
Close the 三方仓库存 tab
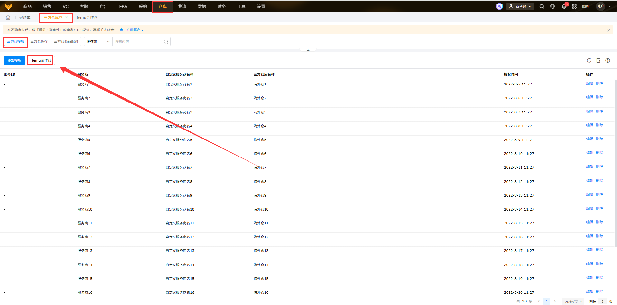tap(67, 17)
